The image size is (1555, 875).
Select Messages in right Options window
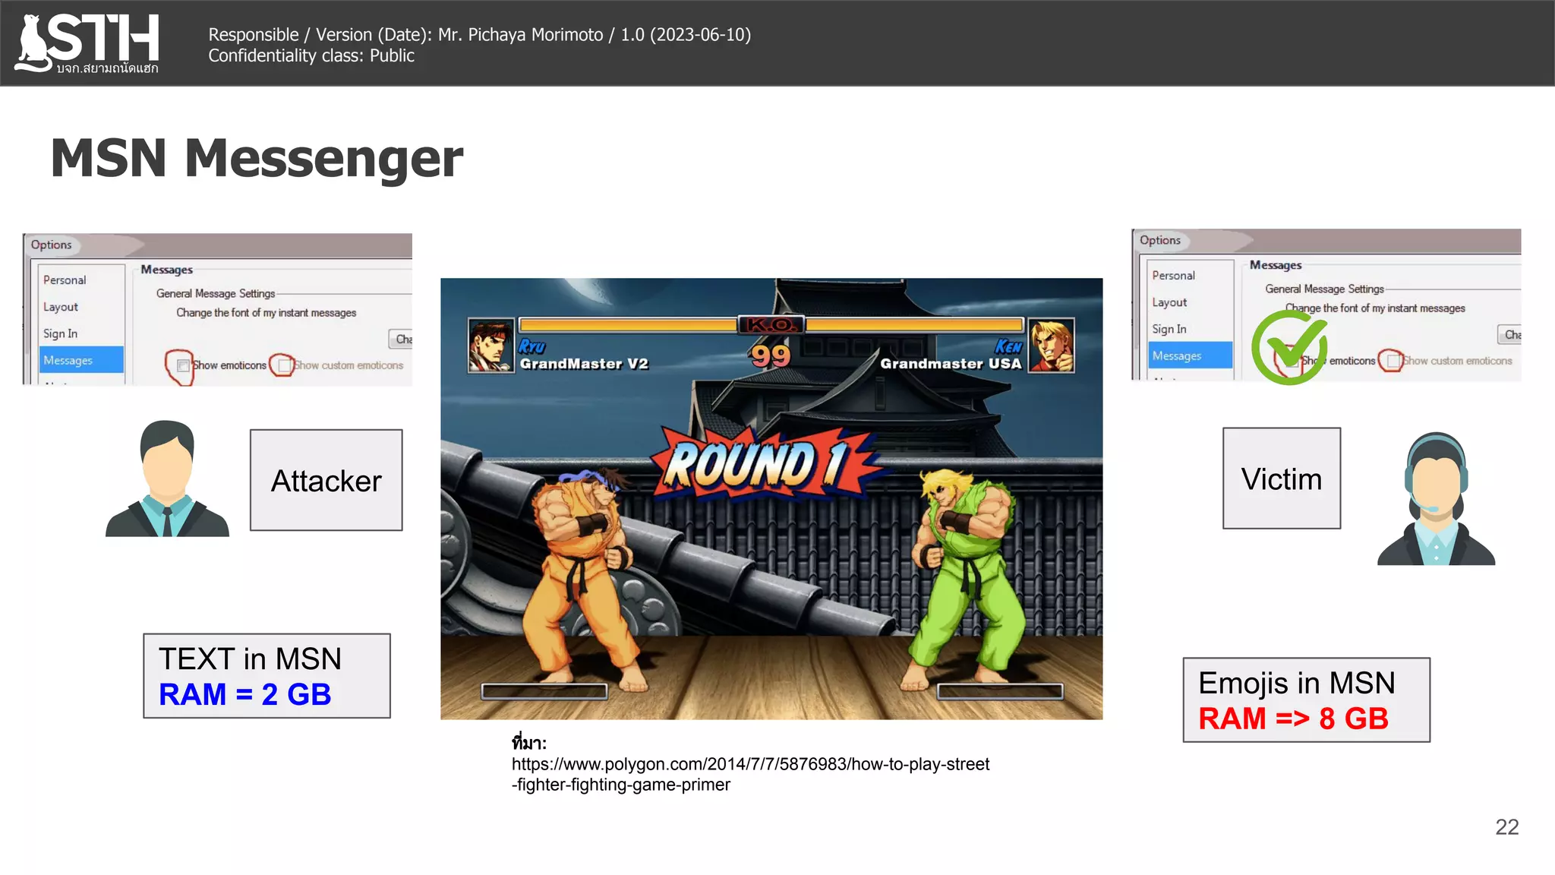pos(1190,355)
